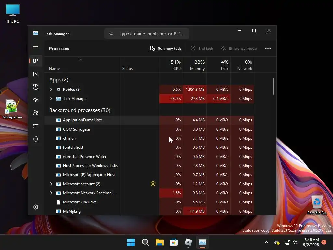Screen dimensions: 333x250
Task: Open the Users page in sidebar
Action: coord(36,113)
